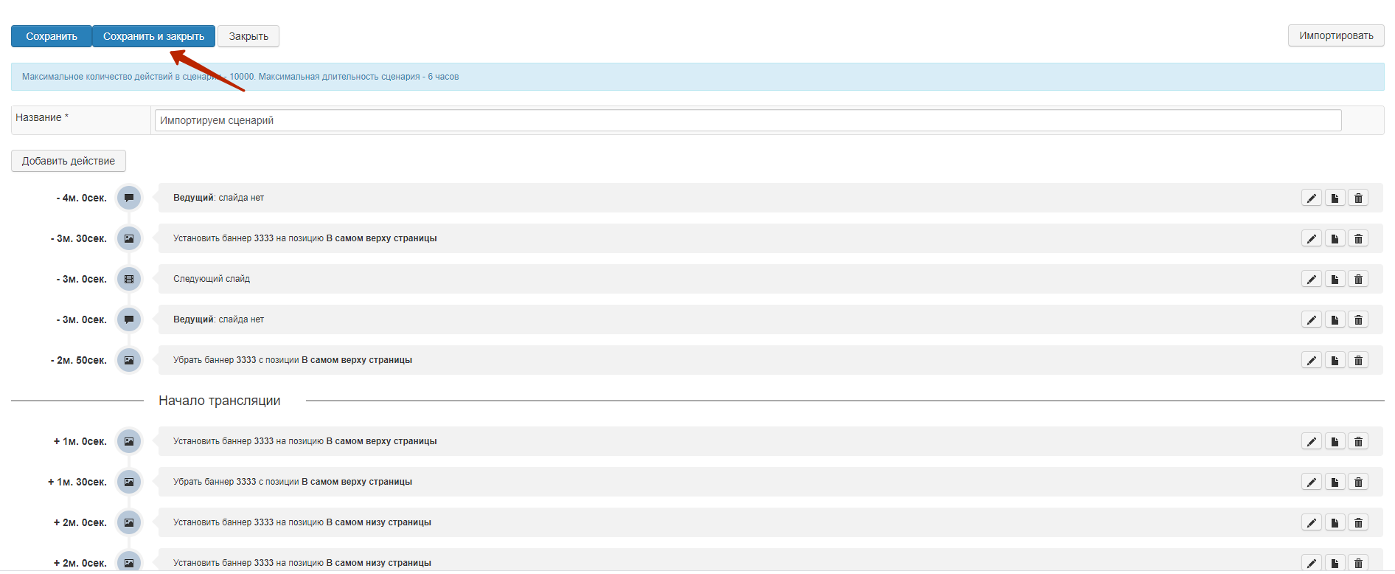This screenshot has height=574, width=1395.
Task: Duplicate the -3м. 30сек. banner action
Action: click(x=1335, y=238)
